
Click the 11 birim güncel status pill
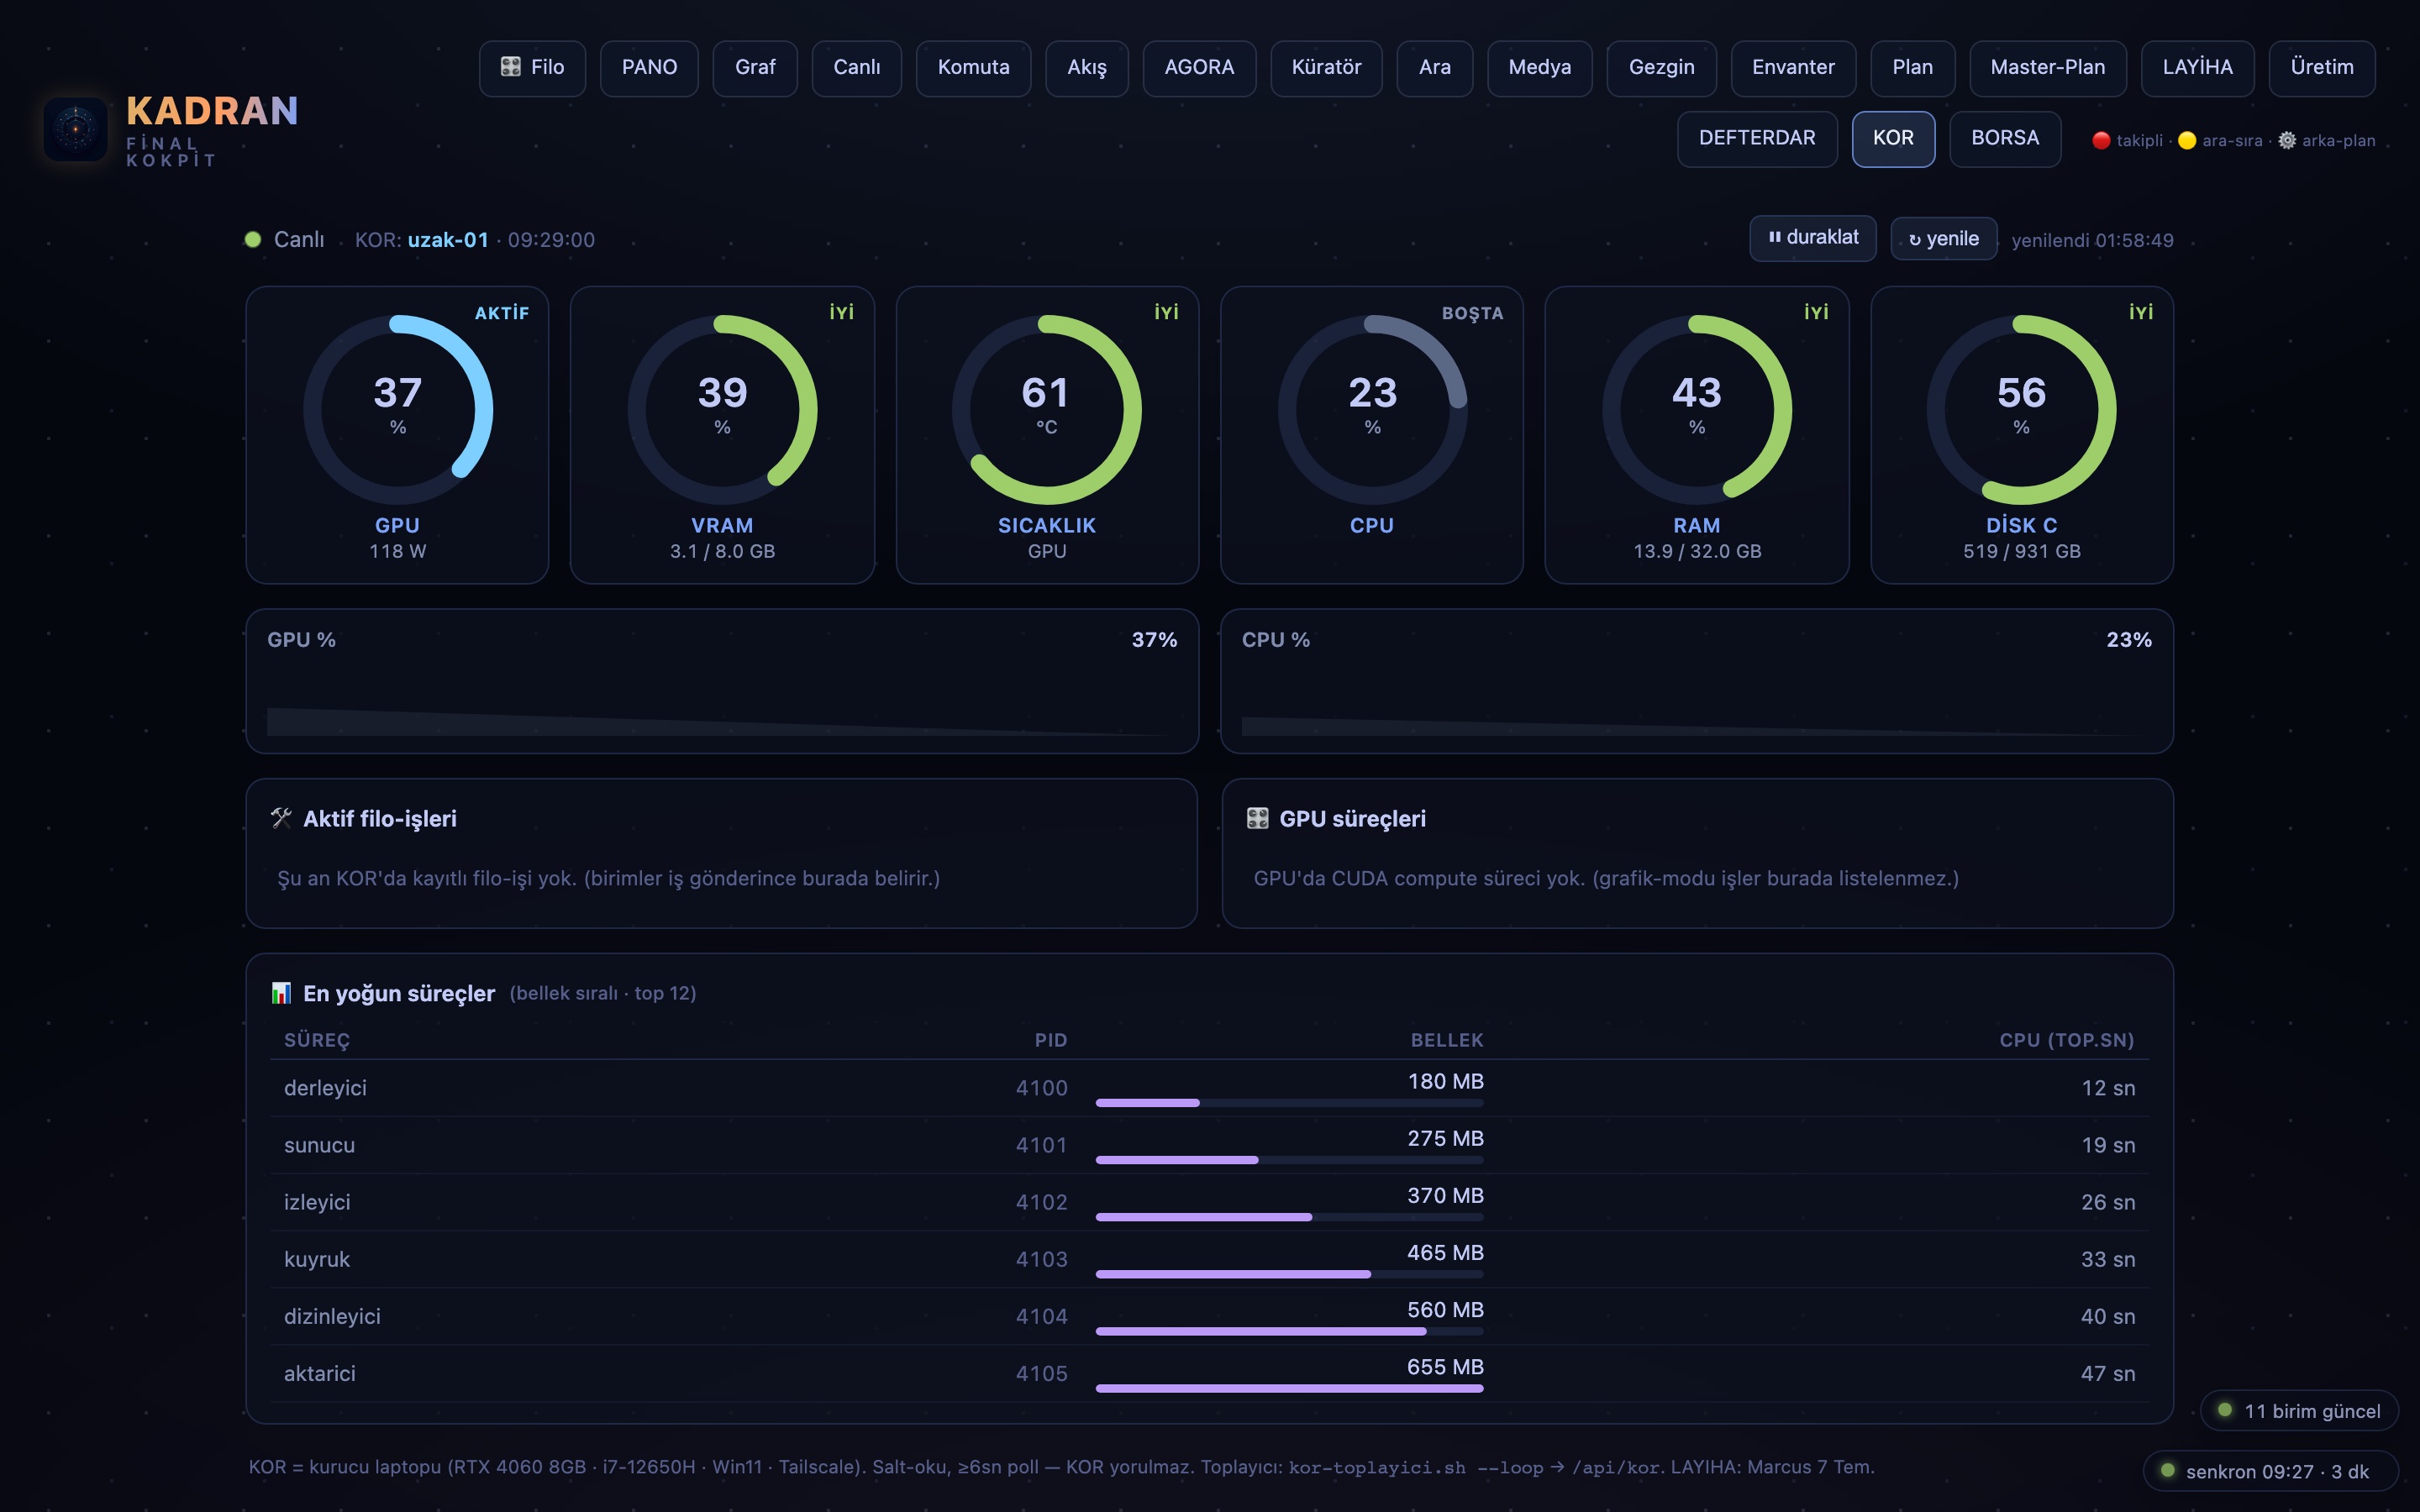(2299, 1411)
